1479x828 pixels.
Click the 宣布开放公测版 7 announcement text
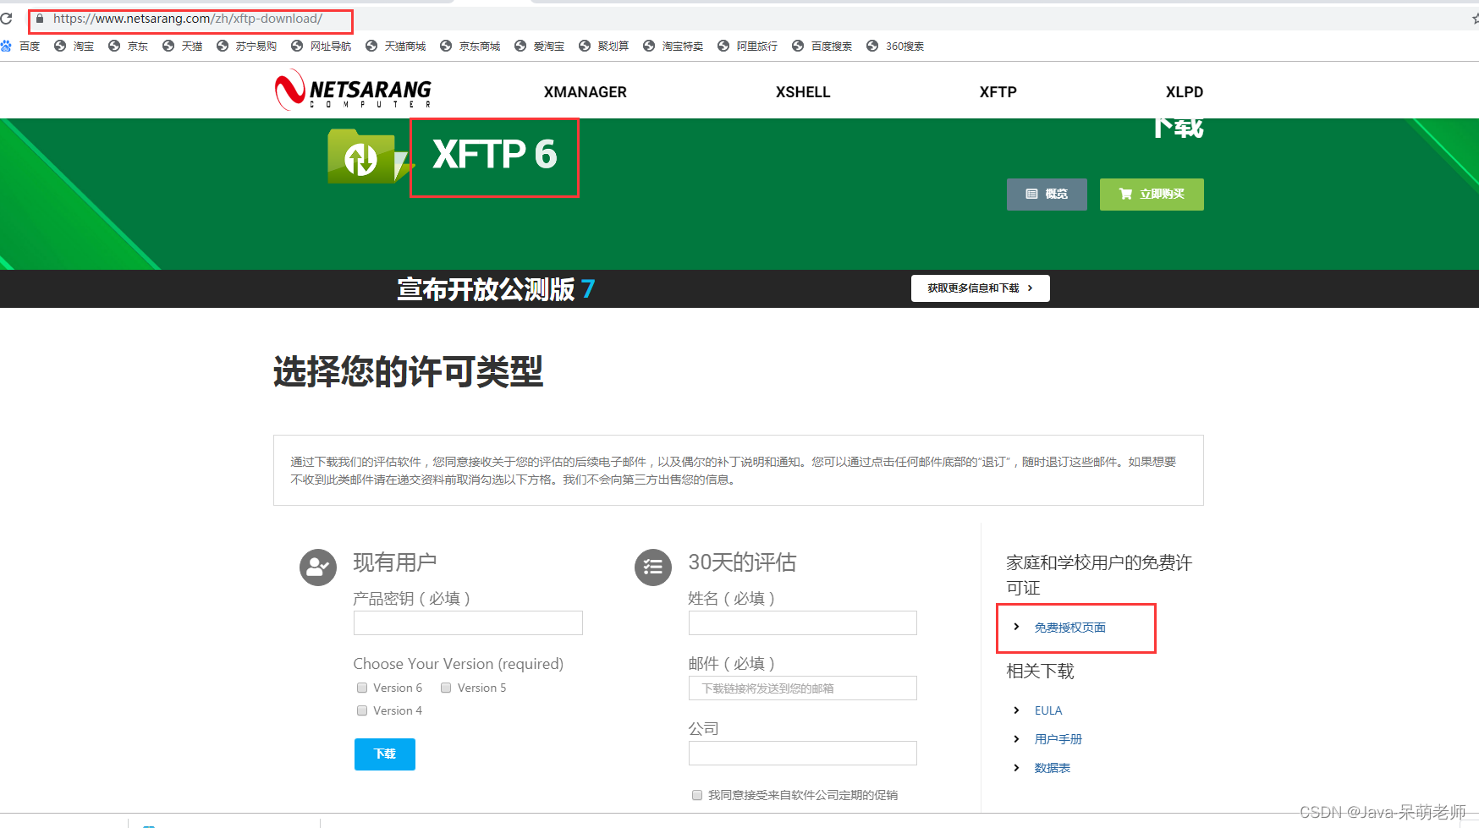pos(496,289)
